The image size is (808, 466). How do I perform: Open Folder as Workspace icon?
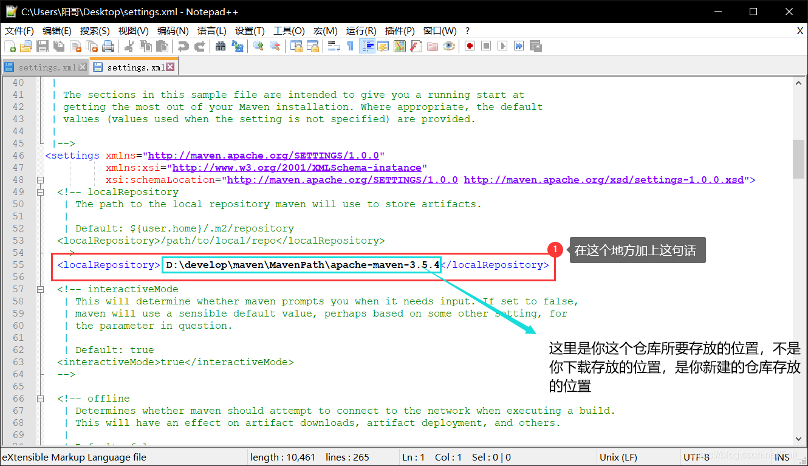(432, 46)
